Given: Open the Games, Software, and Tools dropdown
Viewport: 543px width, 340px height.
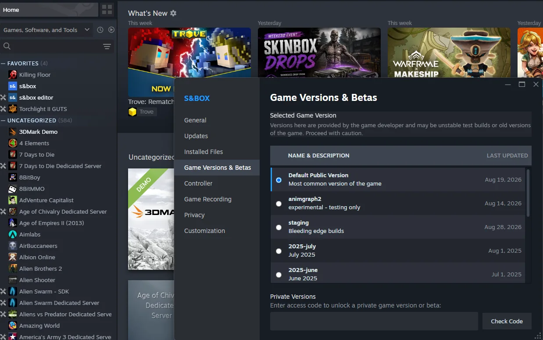Looking at the screenshot, I should (x=46, y=30).
